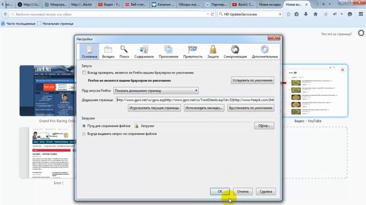
Task: Click the bookmark star icon in toolbar
Action: click(288, 14)
